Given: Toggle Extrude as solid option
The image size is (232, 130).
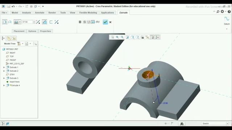Looking at the screenshot, I should 5,22.
